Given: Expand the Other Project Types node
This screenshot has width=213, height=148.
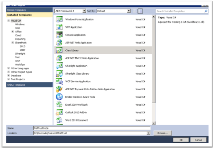Looking at the screenshot, I should tap(9, 72).
